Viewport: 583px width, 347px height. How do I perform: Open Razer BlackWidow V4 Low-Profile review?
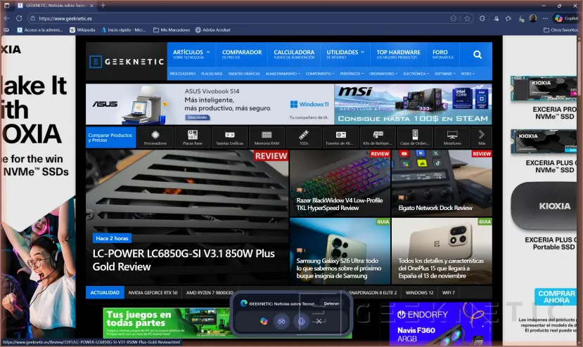[340, 183]
